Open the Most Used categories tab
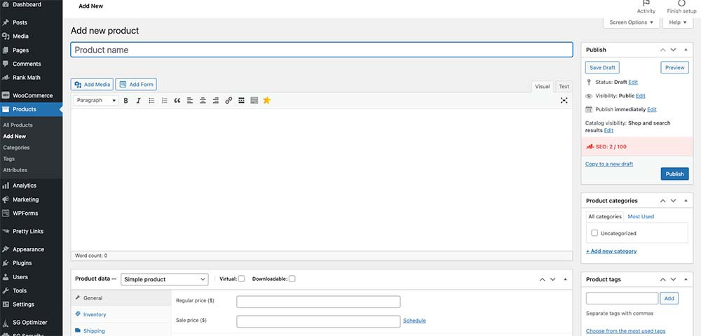 tap(641, 217)
